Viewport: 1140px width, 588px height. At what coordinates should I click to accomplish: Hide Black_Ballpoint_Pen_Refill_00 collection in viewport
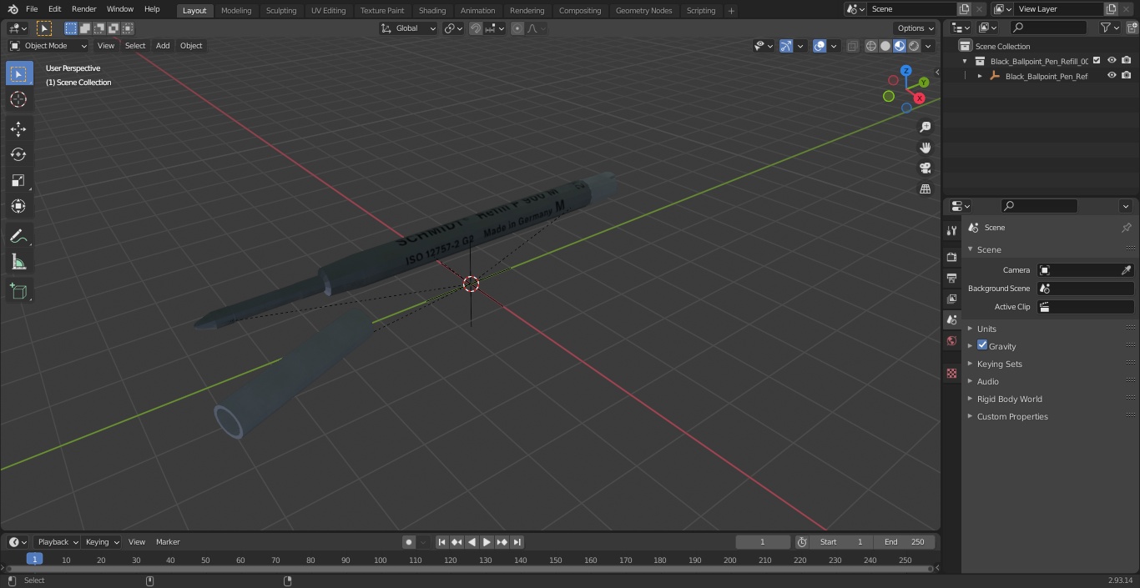pos(1112,61)
